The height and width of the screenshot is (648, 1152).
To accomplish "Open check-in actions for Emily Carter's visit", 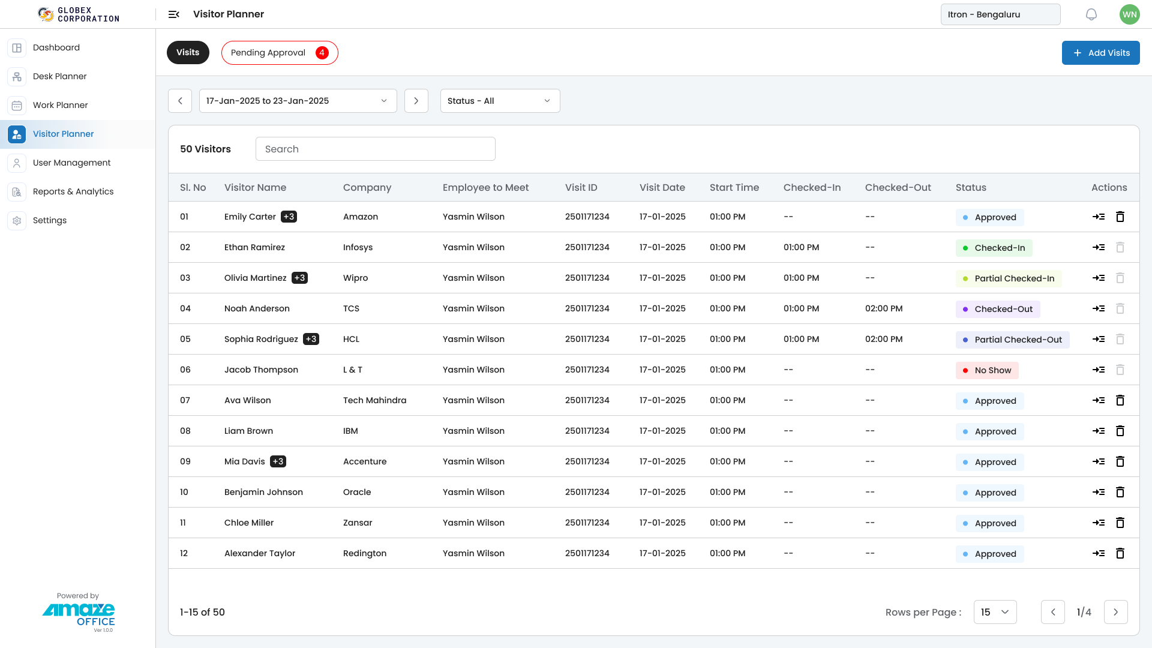I will pos(1099,217).
